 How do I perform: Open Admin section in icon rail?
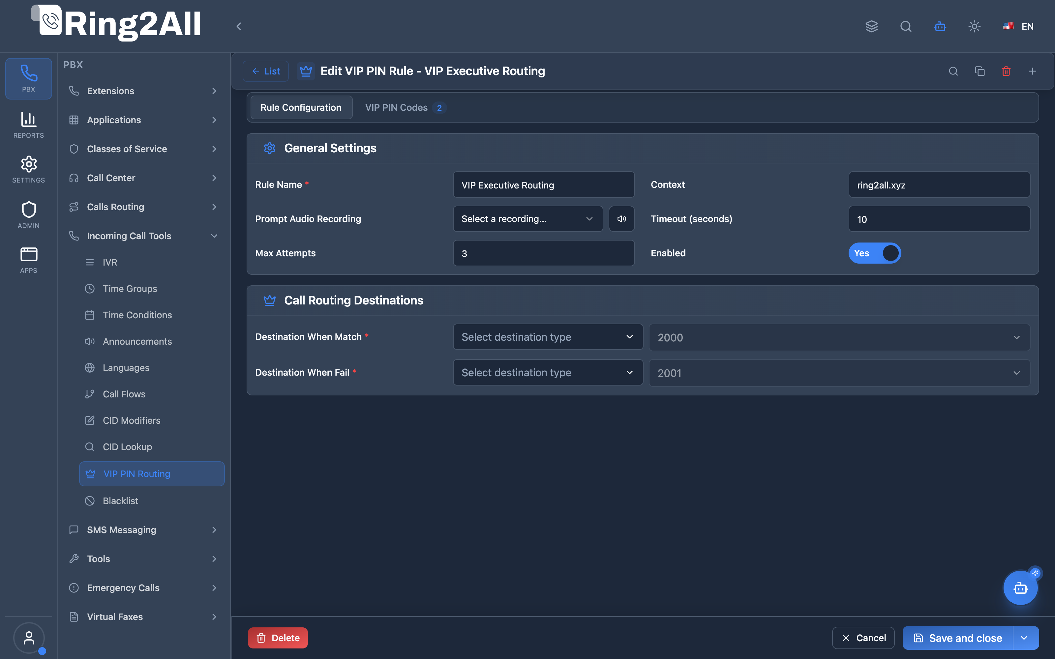29,215
